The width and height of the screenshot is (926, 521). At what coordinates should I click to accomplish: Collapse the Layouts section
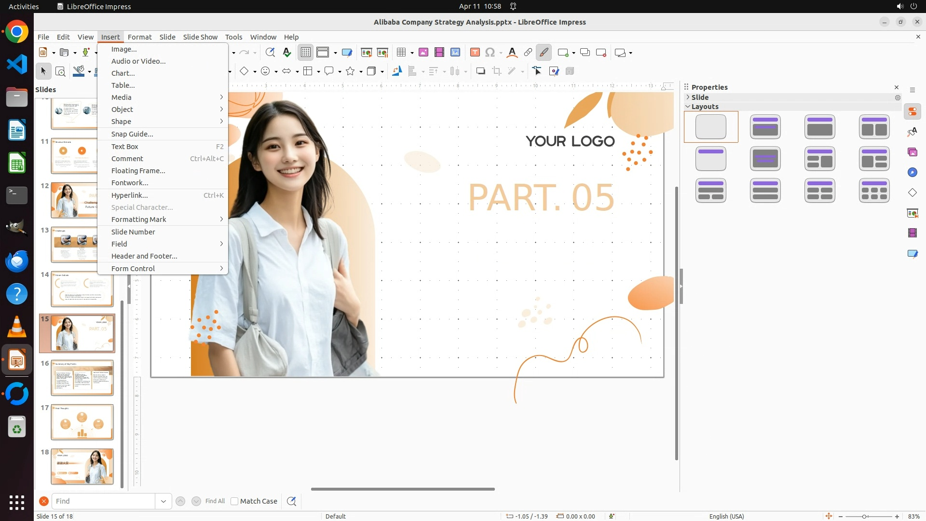pyautogui.click(x=705, y=107)
